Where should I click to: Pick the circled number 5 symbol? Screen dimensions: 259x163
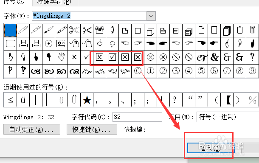pos(202,71)
